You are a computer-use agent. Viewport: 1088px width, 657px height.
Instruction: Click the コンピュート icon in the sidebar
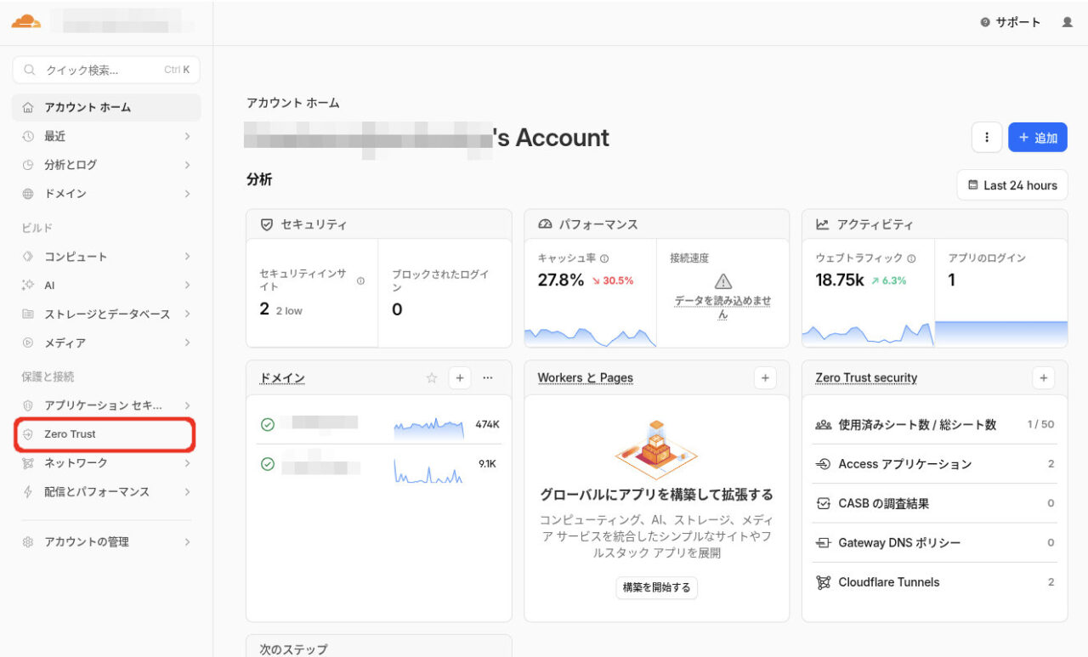[x=28, y=257]
